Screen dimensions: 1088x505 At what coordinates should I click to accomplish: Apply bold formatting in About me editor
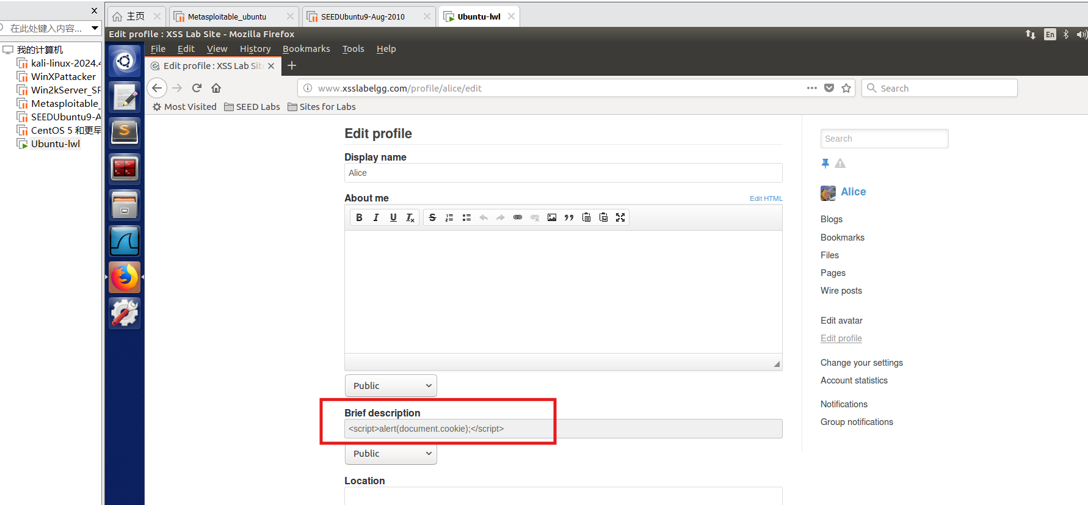pyautogui.click(x=359, y=217)
